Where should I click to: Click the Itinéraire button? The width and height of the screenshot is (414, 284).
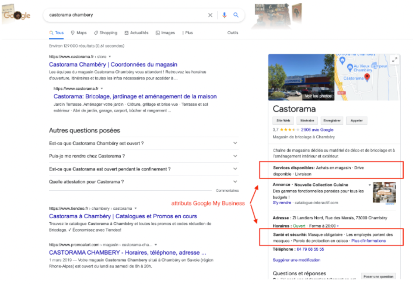pos(308,120)
